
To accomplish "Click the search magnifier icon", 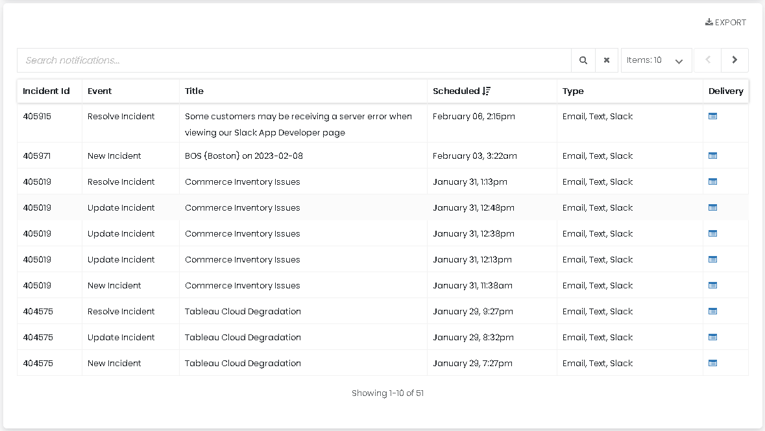I will 583,60.
